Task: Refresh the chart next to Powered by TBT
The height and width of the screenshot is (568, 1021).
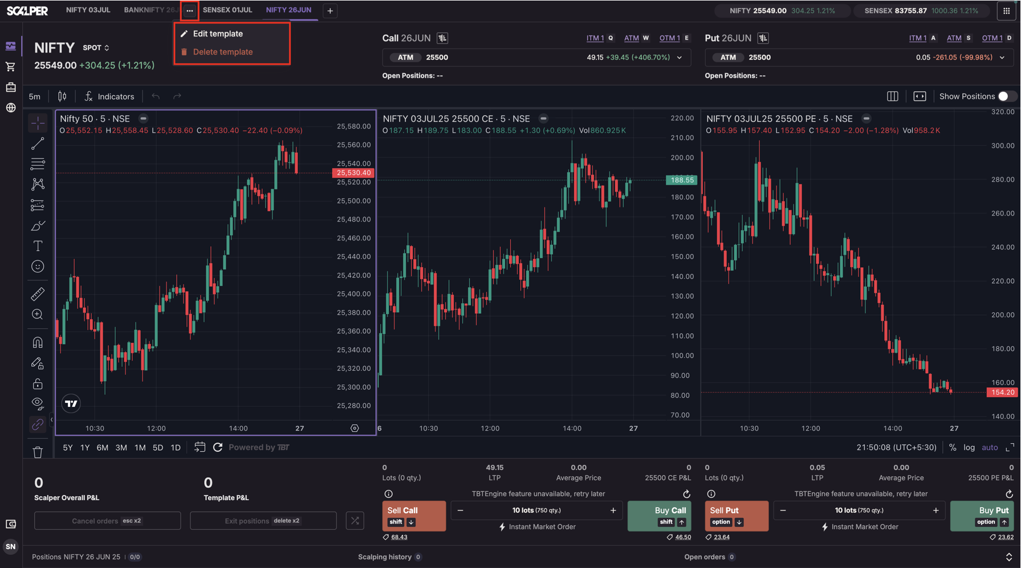Action: (218, 447)
